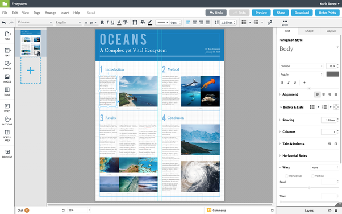Click the fill color bucket icon
Viewport: 342px width, 214px height.
click(143, 22)
